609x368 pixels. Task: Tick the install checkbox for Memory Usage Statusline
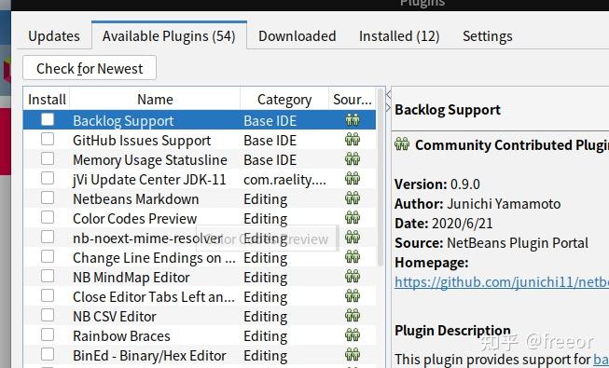click(48, 158)
